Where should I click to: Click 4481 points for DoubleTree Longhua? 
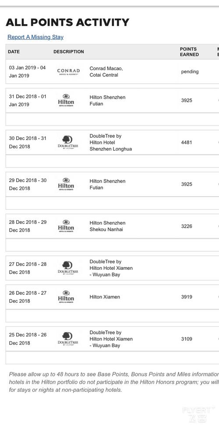[x=187, y=142]
